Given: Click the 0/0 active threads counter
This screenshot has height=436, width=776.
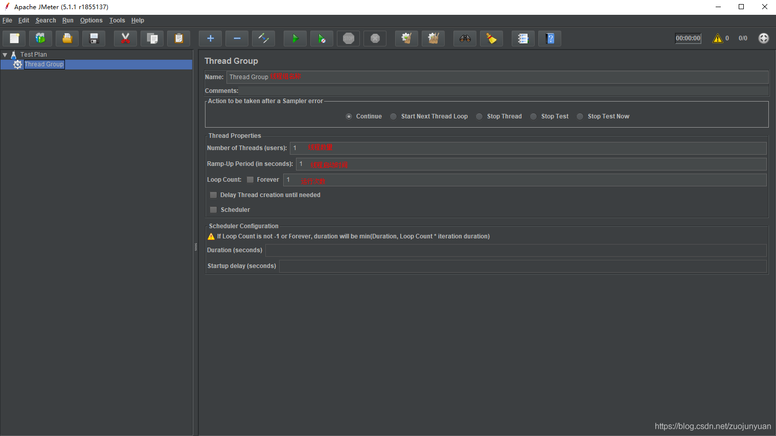Looking at the screenshot, I should click(743, 38).
